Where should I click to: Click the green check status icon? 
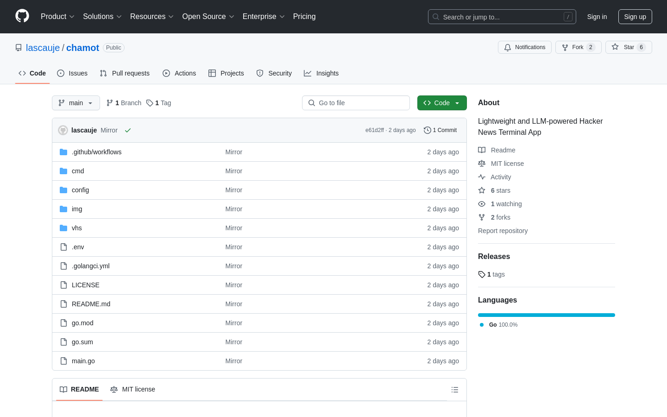128,130
